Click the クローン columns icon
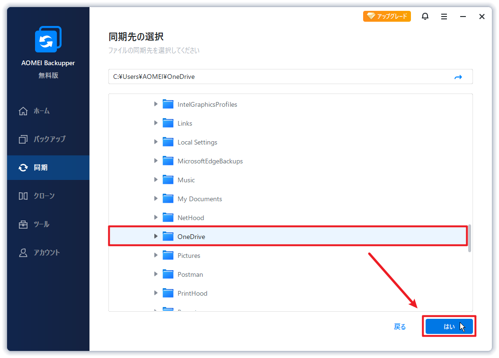Screen dimensions: 499x358 point(23,196)
